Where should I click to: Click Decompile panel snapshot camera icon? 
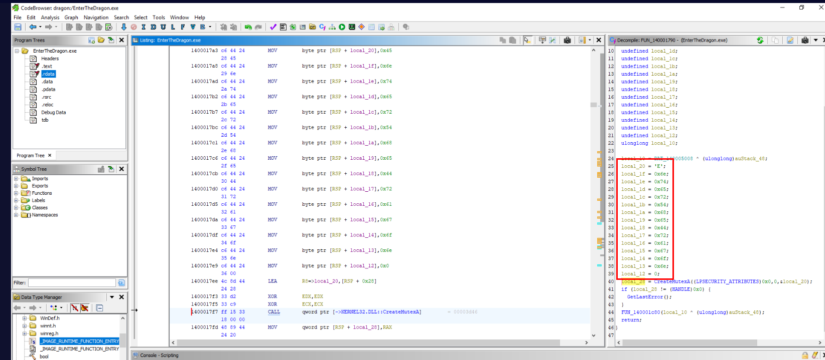coord(805,40)
